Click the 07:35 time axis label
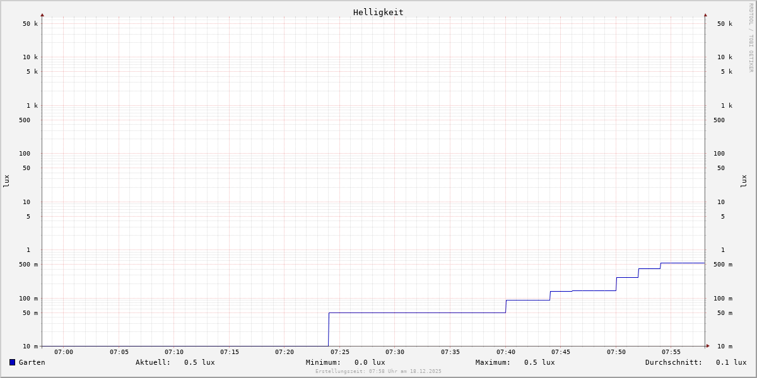 [450, 352]
